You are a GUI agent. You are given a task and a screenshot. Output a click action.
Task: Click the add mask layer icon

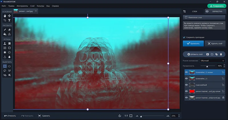tap(207, 54)
